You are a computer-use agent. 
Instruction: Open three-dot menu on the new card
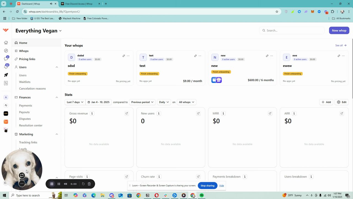[x=271, y=56]
